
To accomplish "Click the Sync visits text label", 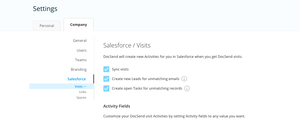I will tap(120, 69).
